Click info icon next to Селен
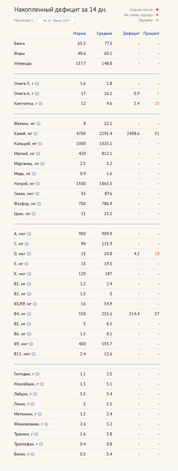The height and width of the screenshot is (471, 178). point(37,194)
